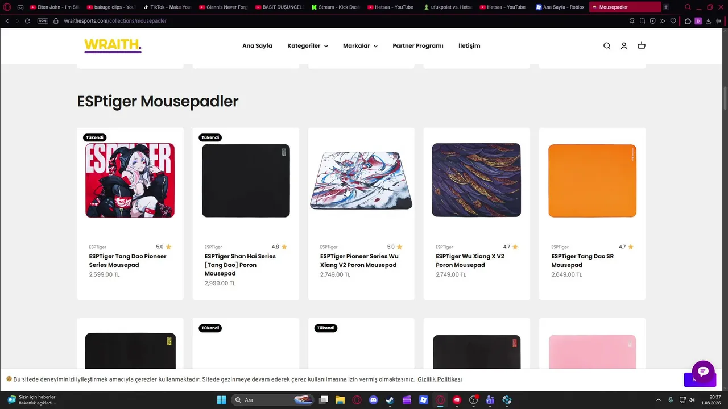Open Microsoft Teams from the taskbar
This screenshot has width=728, height=409.
[x=490, y=400]
